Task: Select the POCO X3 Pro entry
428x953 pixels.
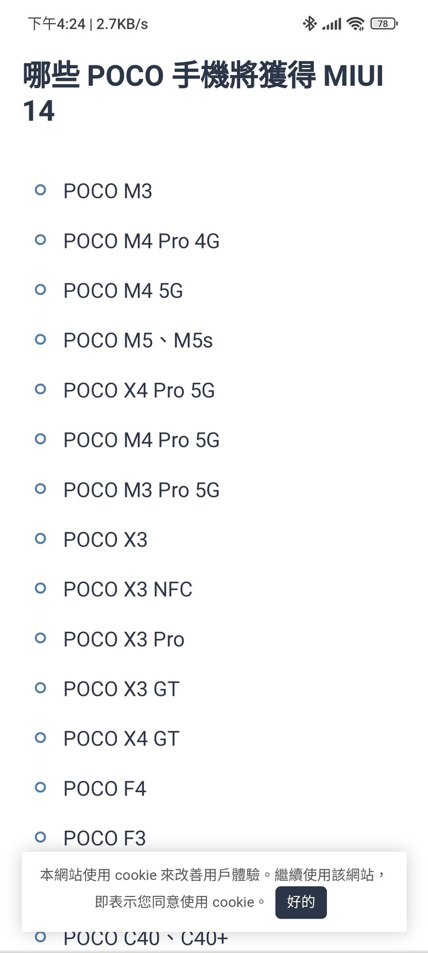Action: (124, 639)
